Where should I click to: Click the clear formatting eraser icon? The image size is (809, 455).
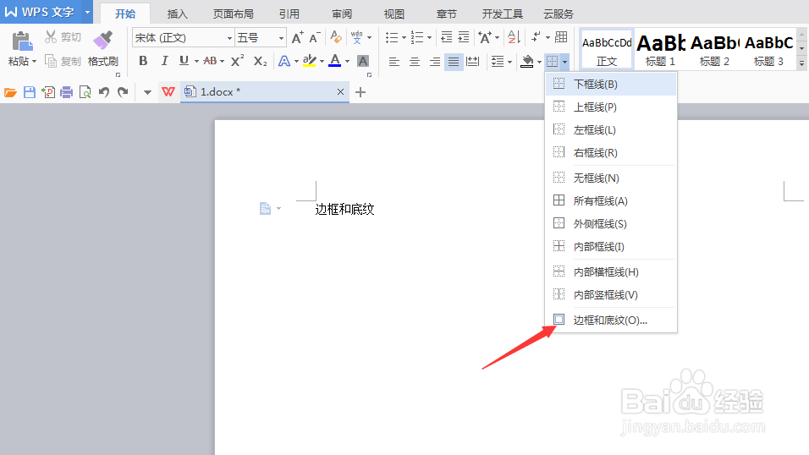coord(336,37)
